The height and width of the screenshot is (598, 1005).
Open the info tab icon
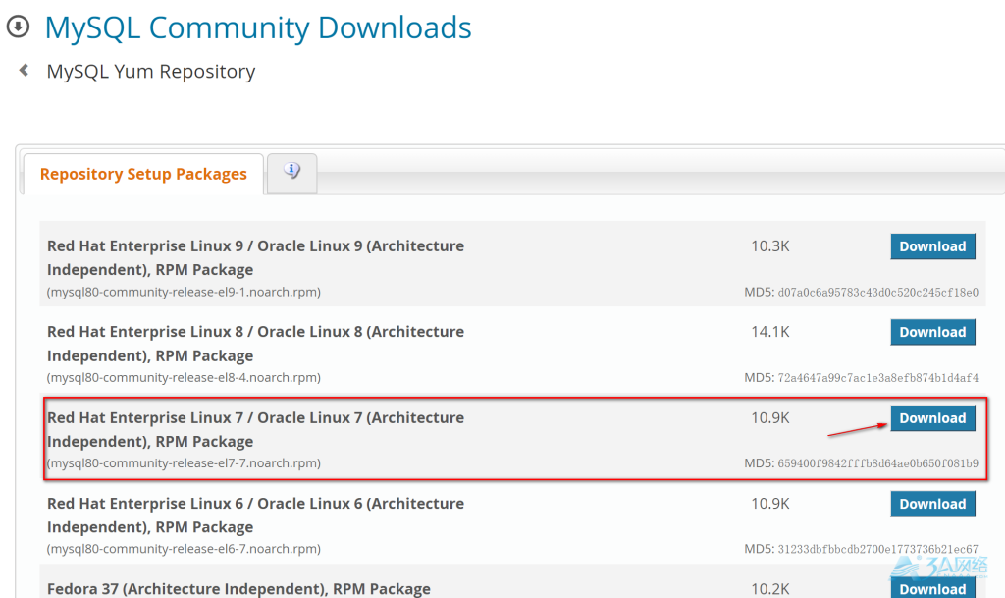[292, 171]
